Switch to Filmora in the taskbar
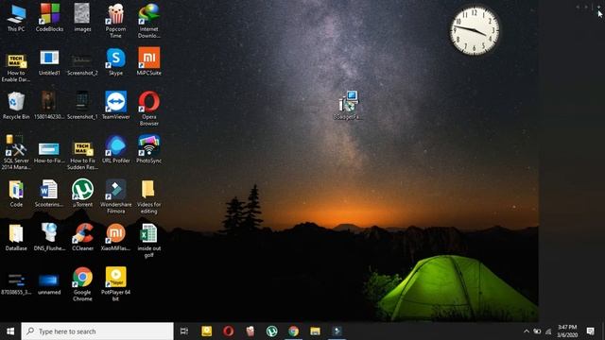 (337, 331)
